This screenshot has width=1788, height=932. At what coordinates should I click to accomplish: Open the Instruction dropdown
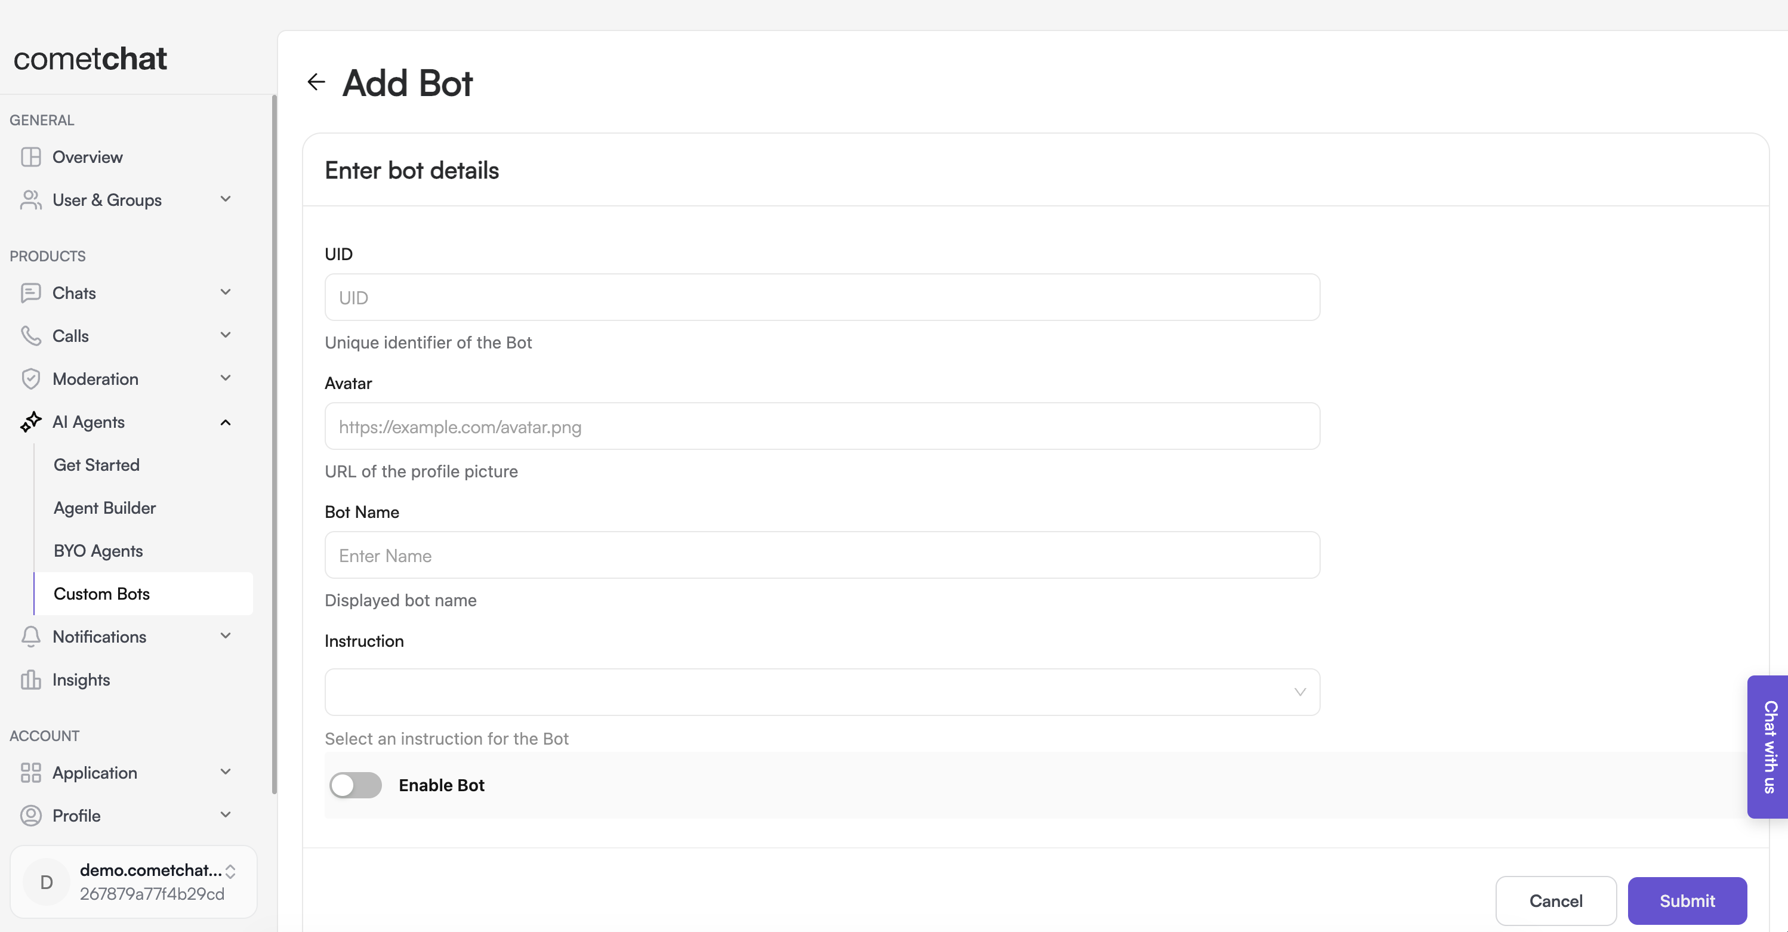click(822, 692)
